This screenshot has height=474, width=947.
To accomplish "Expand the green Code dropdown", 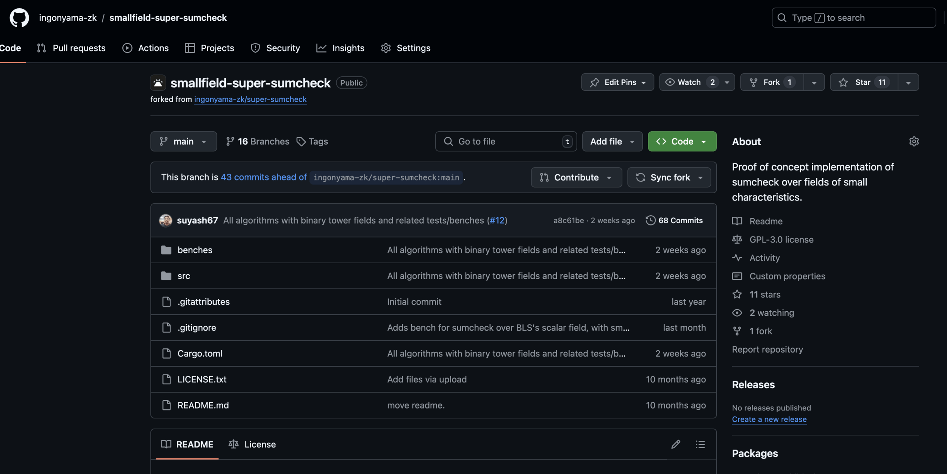I will (682, 141).
